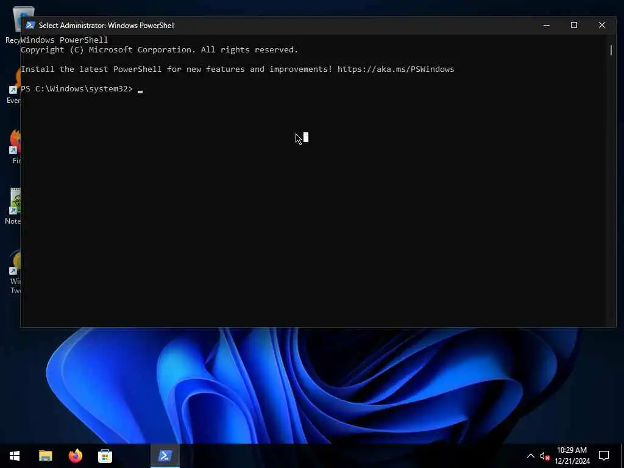Click the window title 'Select Administrator: Windows PowerShell'
Viewport: 624px width, 468px height.
107,26
